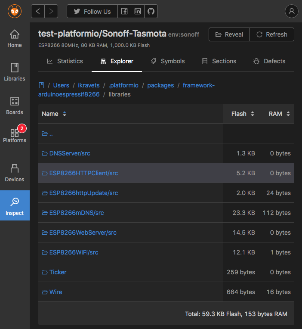Sort the table by Flash column

pyautogui.click(x=243, y=114)
